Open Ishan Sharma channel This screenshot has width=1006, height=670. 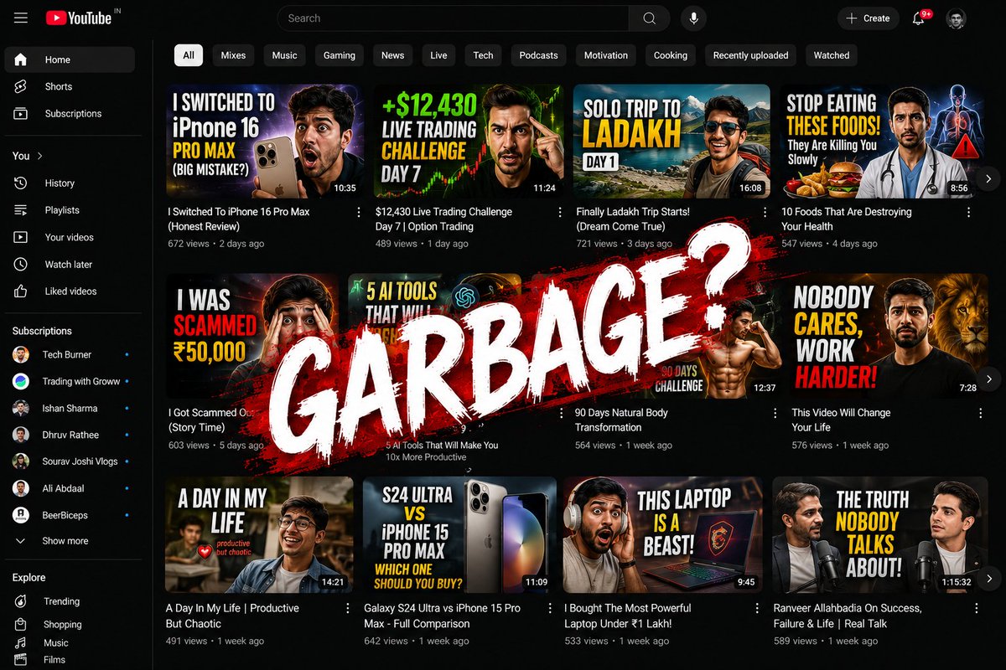click(70, 408)
